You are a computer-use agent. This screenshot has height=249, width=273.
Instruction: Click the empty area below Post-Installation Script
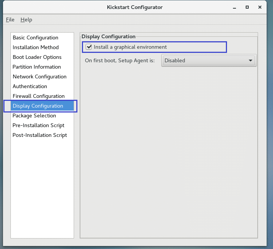42,187
